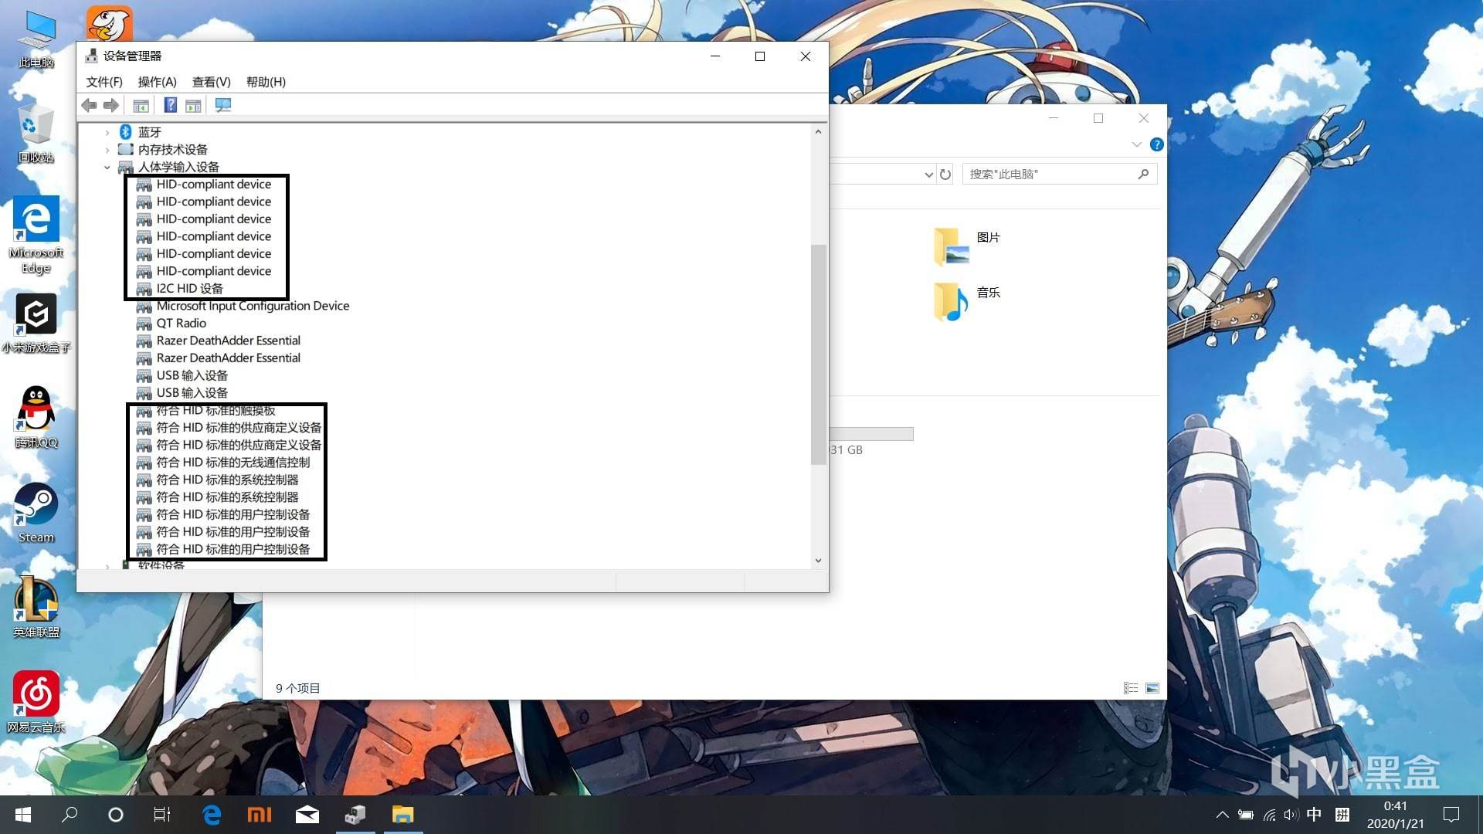The image size is (1483, 834).
Task: Click the device tree scrollbar up arrow
Action: tap(818, 132)
